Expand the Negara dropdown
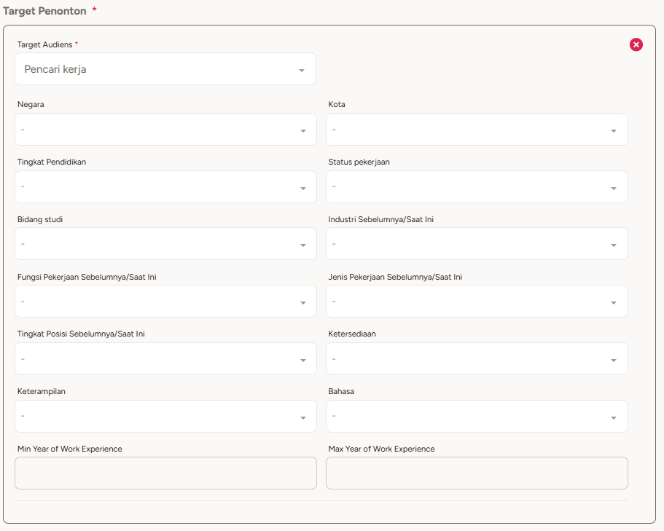Image resolution: width=664 pixels, height=531 pixels. pos(165,130)
